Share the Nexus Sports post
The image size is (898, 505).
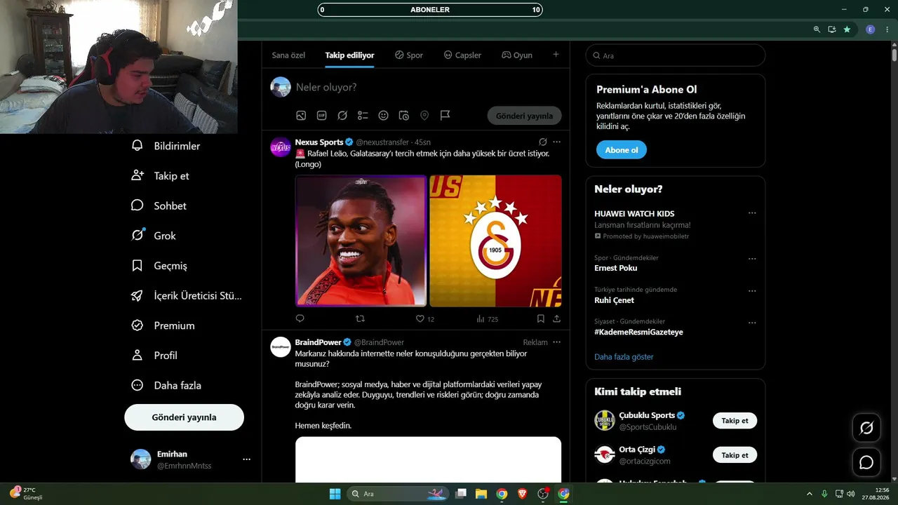(x=556, y=318)
